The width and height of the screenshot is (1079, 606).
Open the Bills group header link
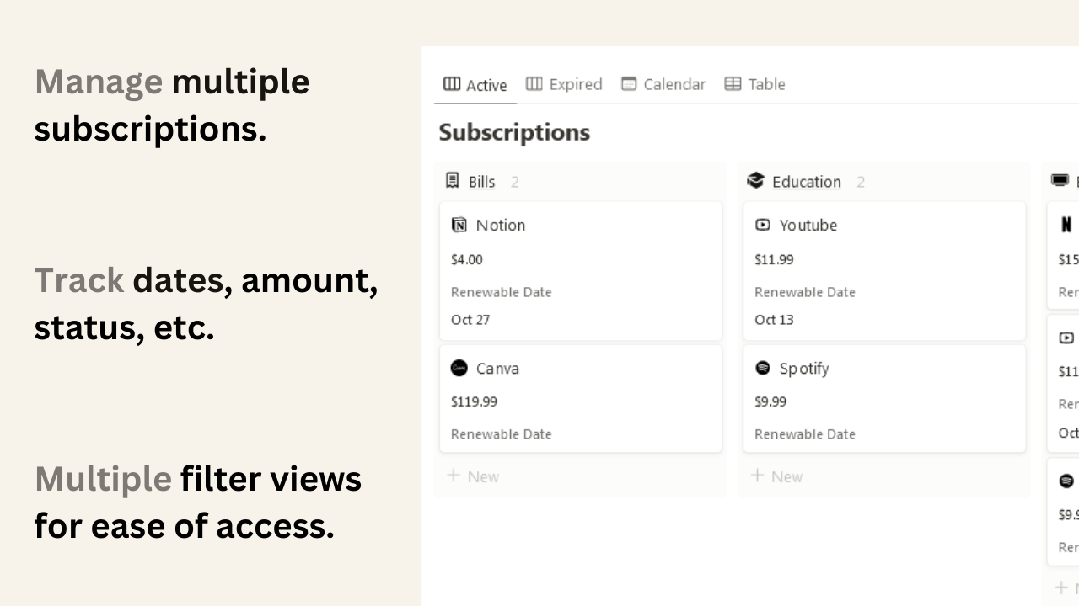[x=482, y=182]
